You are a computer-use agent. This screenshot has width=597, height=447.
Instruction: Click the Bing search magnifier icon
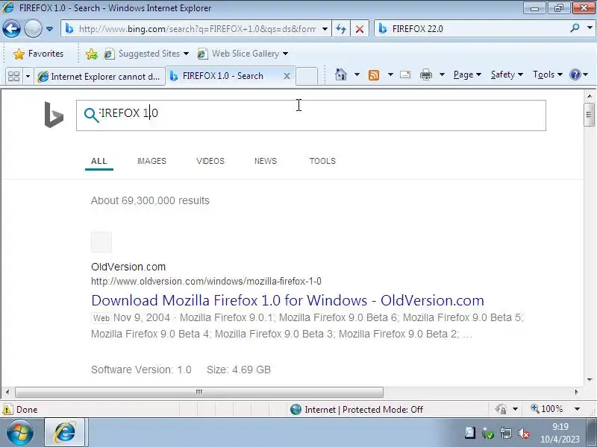[91, 115]
